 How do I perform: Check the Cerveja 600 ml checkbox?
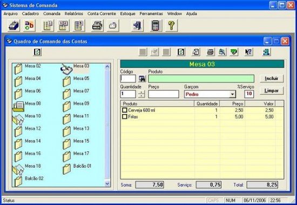[x=124, y=110]
